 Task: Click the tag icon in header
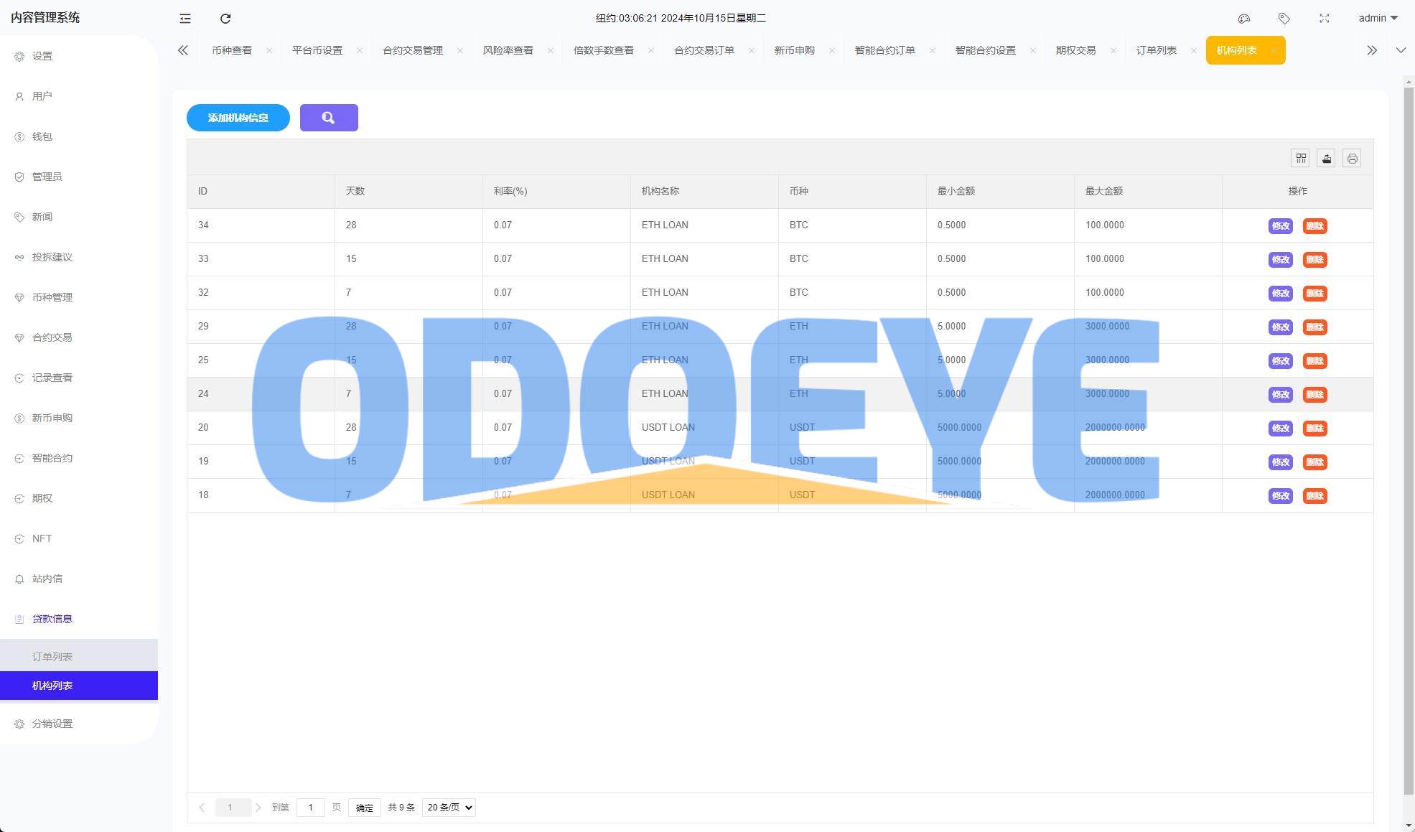coord(1284,18)
